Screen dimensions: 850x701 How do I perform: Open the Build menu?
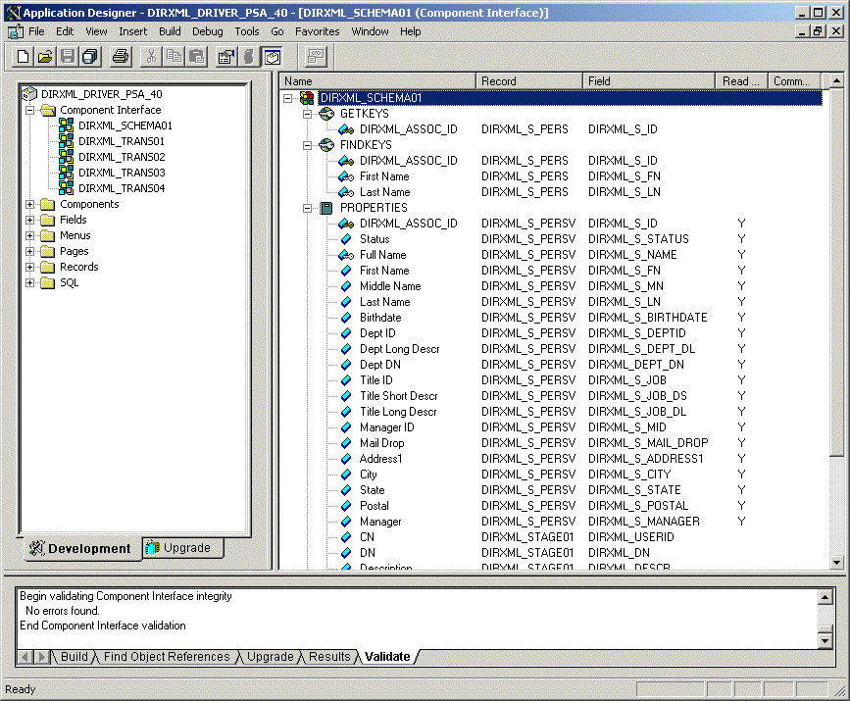[169, 30]
